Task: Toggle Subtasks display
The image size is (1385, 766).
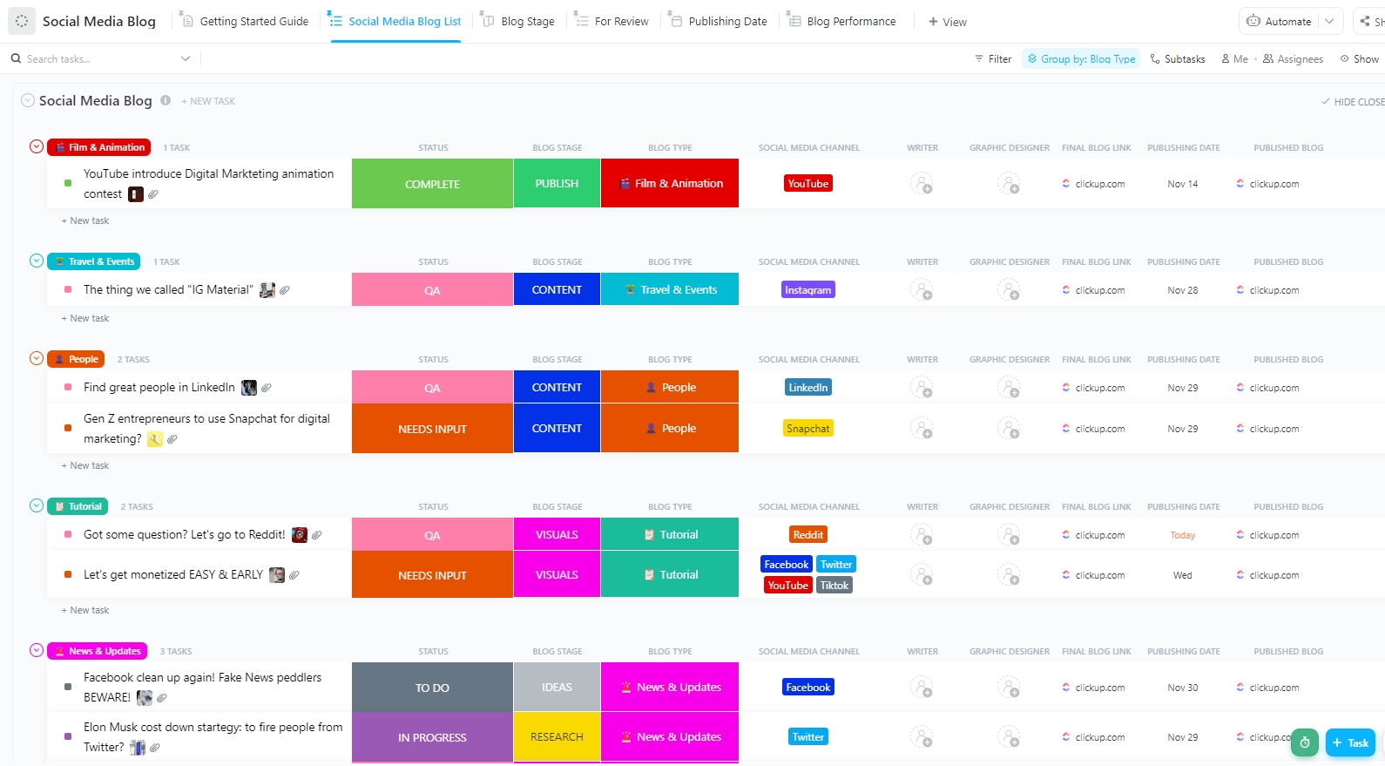Action: point(1178,59)
